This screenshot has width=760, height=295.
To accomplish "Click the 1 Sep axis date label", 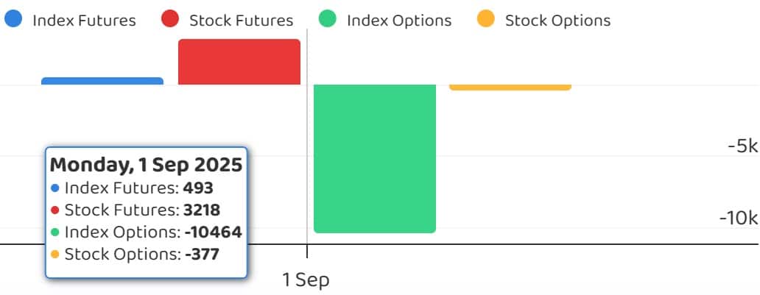I will pos(306,280).
